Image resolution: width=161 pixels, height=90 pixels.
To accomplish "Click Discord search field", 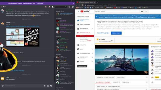I will [61, 7].
